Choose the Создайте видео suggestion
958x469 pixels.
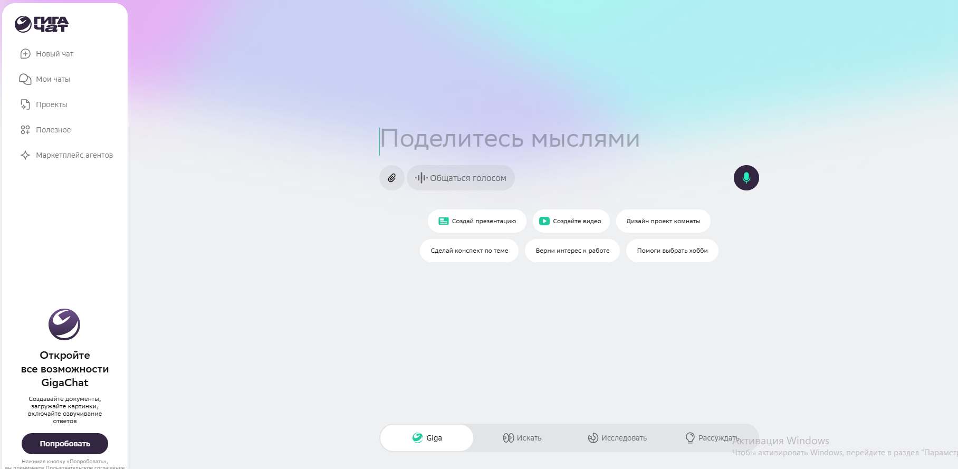pos(571,221)
